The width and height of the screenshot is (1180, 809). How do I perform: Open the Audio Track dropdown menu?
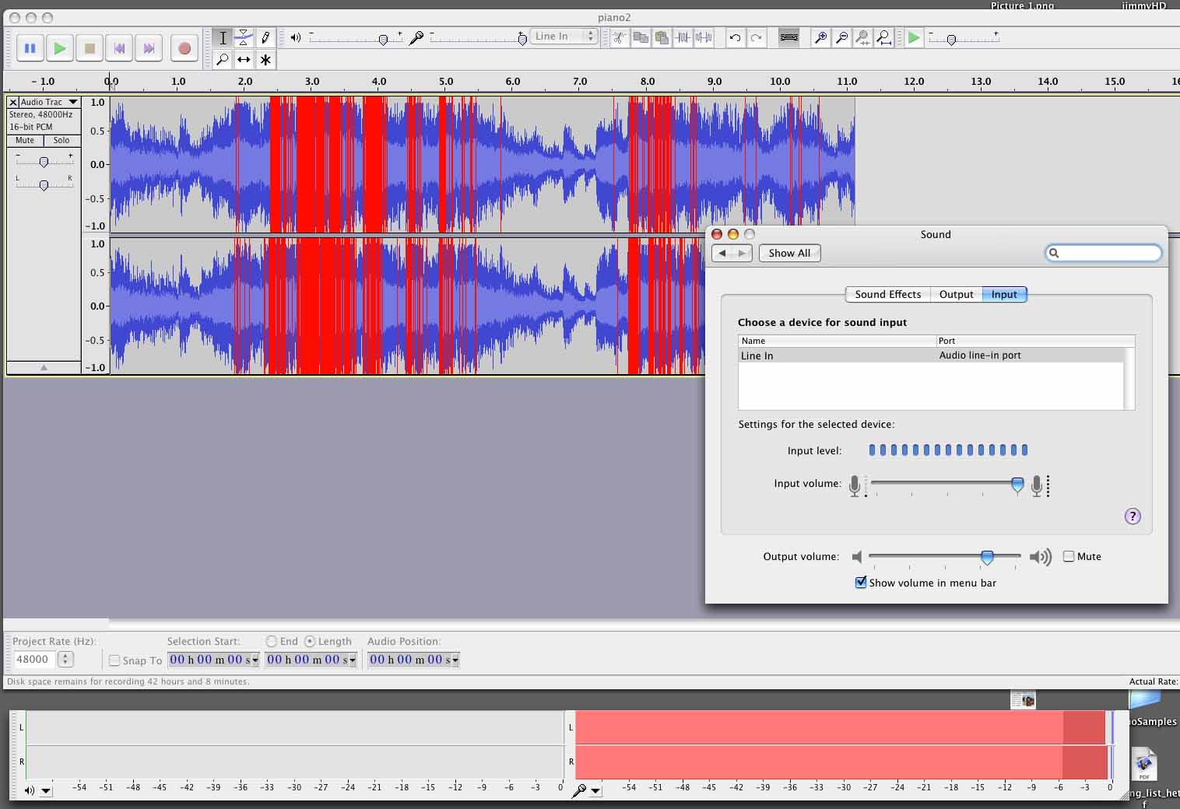pos(73,102)
